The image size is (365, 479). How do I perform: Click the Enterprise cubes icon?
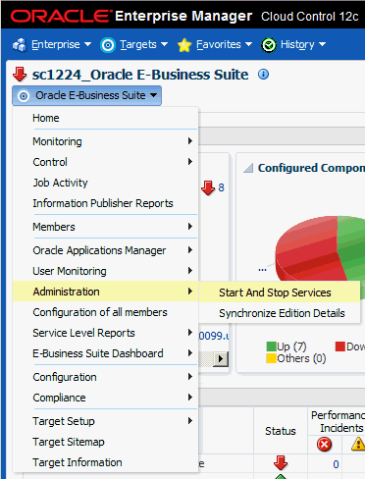[20, 45]
